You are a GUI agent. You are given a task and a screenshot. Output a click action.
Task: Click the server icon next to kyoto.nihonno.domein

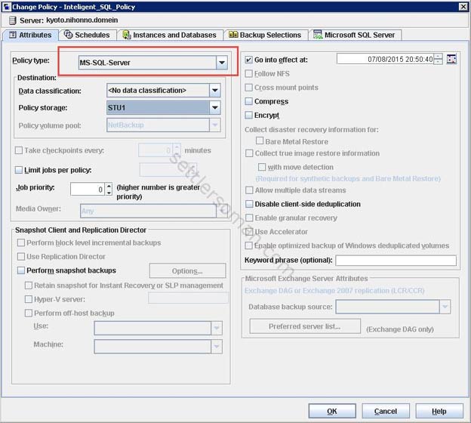[x=12, y=20]
